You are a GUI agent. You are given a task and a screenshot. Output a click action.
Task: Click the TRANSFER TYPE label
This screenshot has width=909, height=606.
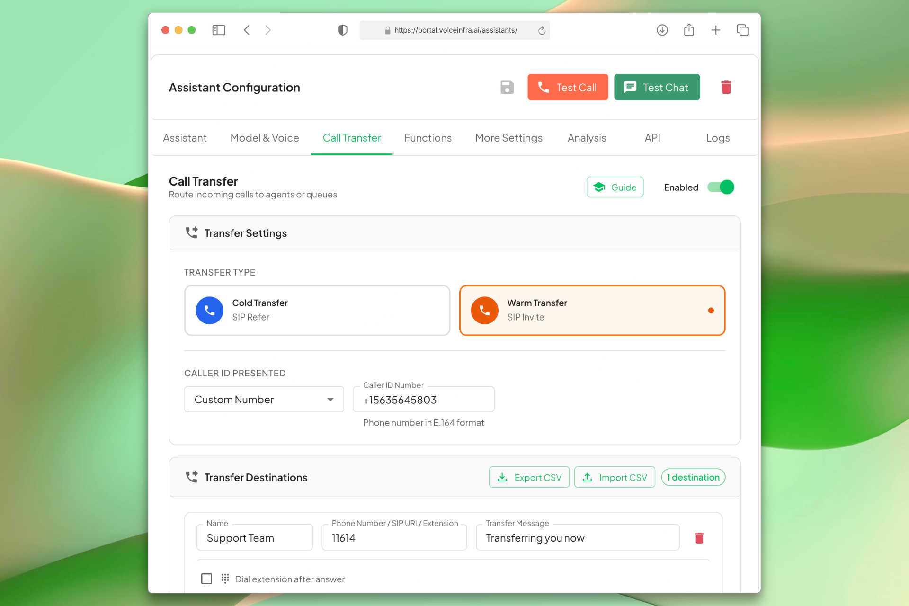pyautogui.click(x=220, y=272)
